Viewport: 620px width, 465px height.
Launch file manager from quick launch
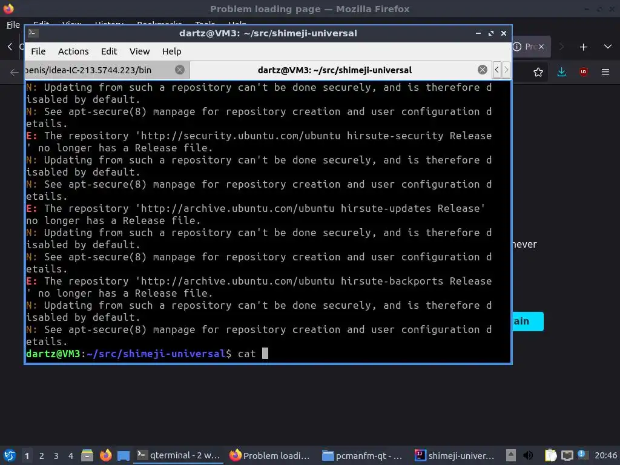tap(87, 455)
